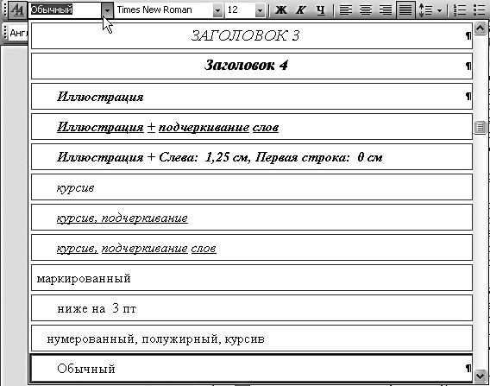
Task: Select the Обычный style entry
Action: 252,369
